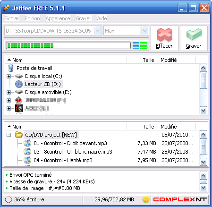Select Poste de travail tree label
The height and width of the screenshot is (207, 212).
tap(34, 68)
